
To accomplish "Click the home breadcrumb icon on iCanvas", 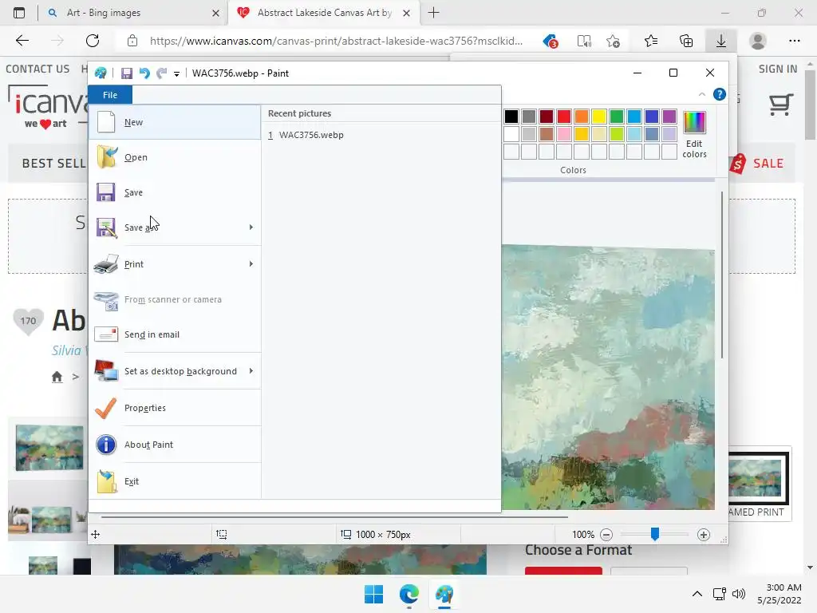I will coord(57,377).
